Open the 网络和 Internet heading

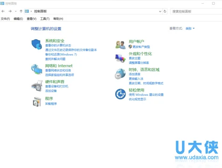tap(59, 66)
